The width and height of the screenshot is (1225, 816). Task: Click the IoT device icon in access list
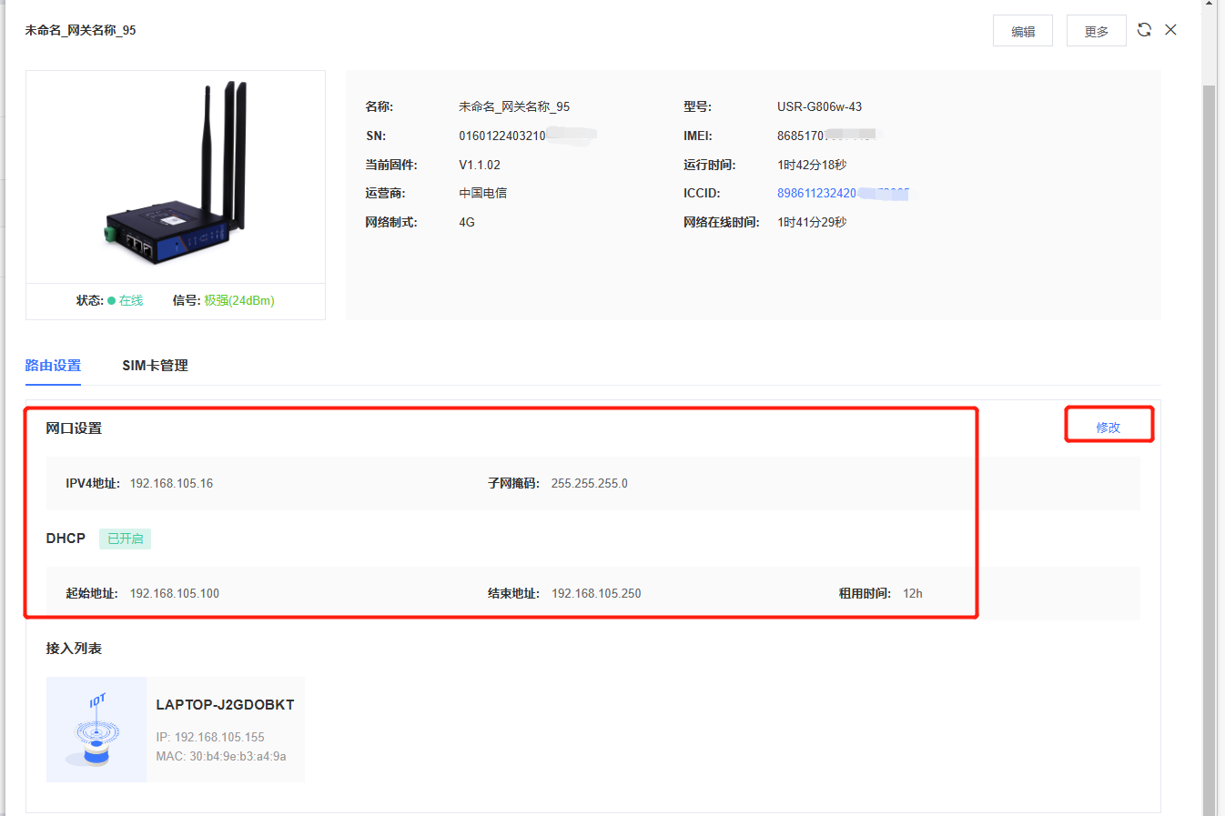tap(96, 730)
